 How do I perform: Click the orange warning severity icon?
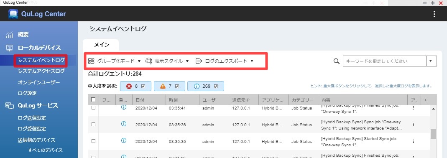pyautogui.click(x=163, y=86)
